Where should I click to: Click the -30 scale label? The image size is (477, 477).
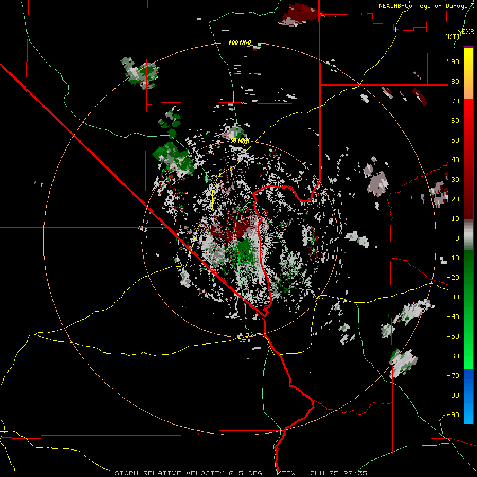pos(453,297)
